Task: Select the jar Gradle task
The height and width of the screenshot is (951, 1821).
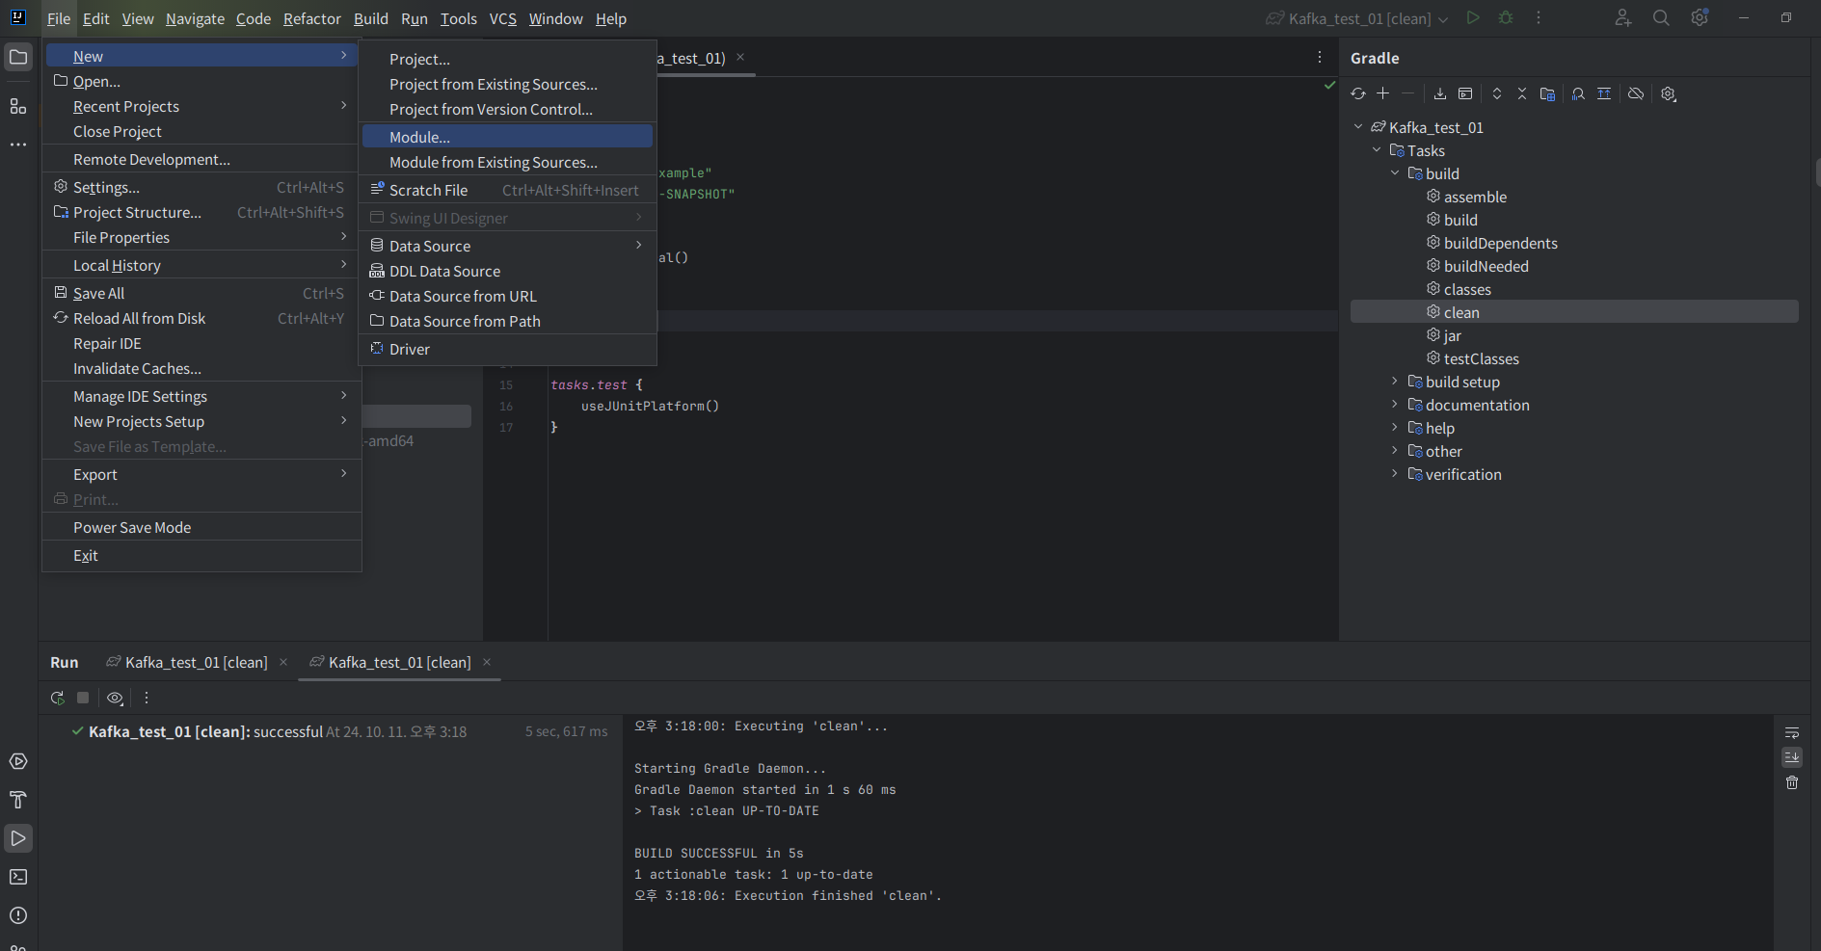Action: pos(1453,335)
